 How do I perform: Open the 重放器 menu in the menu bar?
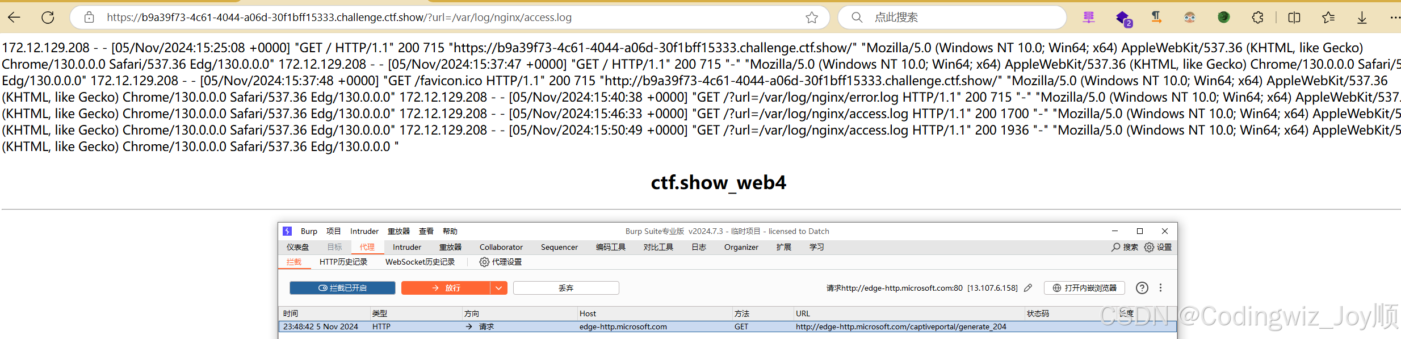[399, 231]
